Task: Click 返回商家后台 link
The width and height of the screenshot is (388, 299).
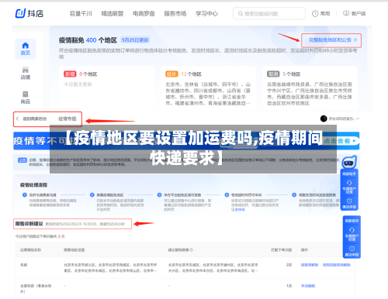Action: coord(35,119)
